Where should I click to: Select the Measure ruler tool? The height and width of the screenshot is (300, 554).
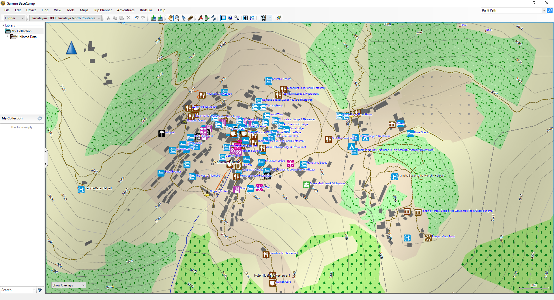190,18
